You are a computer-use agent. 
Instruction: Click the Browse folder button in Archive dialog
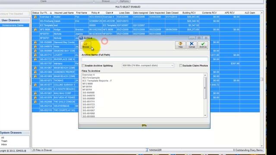86,45
